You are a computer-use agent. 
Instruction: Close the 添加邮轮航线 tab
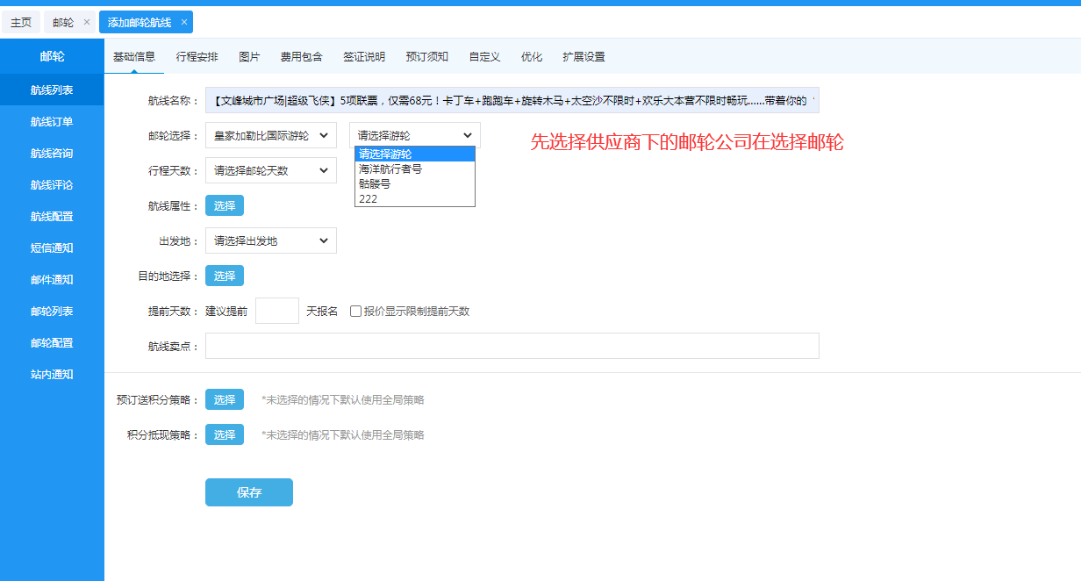[183, 22]
